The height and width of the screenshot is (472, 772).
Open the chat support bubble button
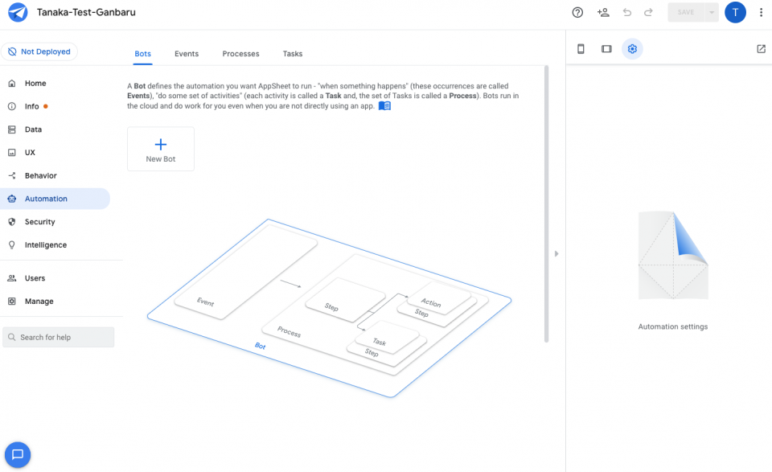(18, 454)
